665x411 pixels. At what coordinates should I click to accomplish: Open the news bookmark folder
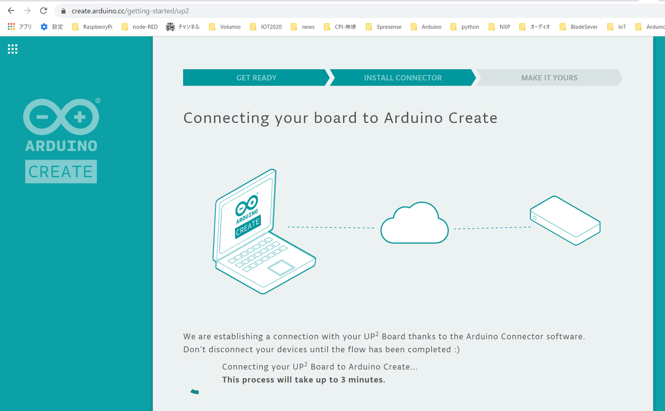(x=302, y=26)
